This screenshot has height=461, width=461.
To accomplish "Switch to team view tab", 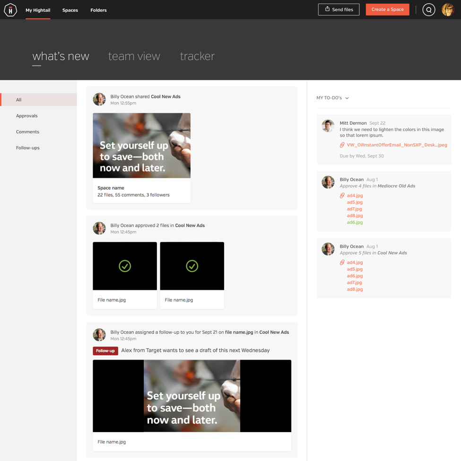I will 134,56.
